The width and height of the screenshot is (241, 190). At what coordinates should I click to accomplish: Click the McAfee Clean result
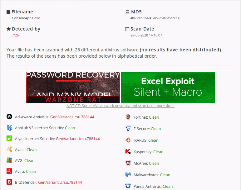[154, 163]
